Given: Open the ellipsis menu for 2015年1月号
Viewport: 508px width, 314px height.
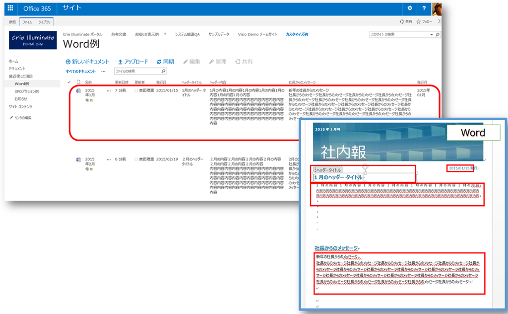Looking at the screenshot, I should [x=109, y=90].
